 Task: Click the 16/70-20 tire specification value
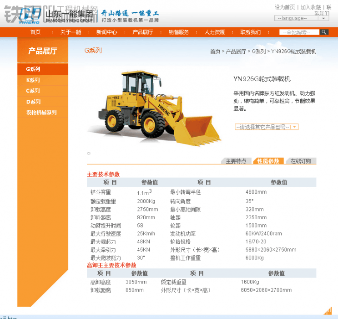coord(256,242)
